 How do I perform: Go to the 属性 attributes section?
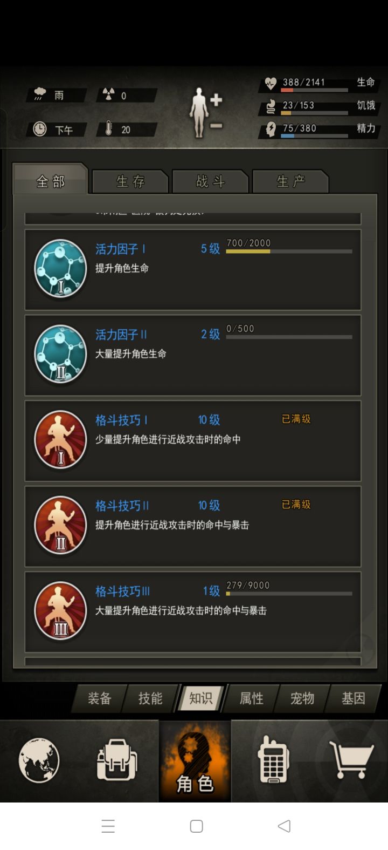click(252, 698)
